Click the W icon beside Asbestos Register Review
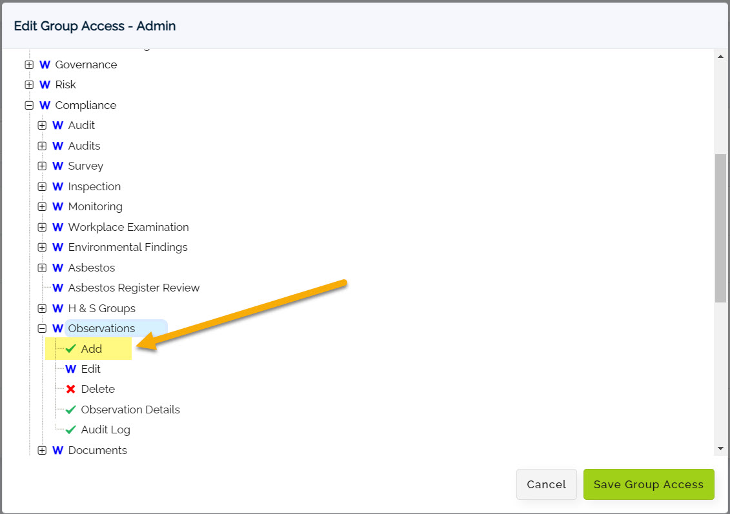This screenshot has width=730, height=514. [57, 288]
